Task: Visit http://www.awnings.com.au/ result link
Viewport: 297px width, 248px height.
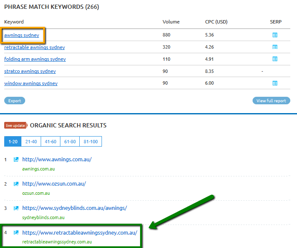Action: point(57,160)
